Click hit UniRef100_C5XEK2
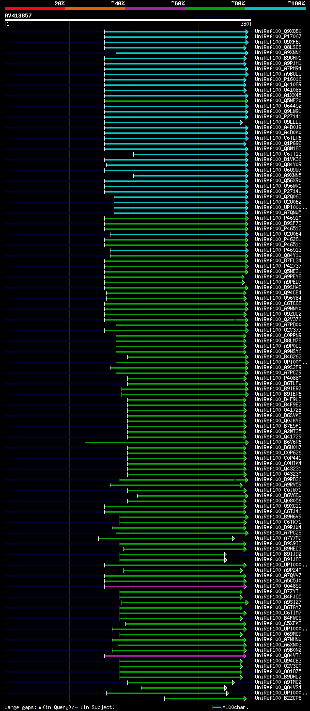Image resolution: width=310 pixels, height=711 pixels. [278, 623]
